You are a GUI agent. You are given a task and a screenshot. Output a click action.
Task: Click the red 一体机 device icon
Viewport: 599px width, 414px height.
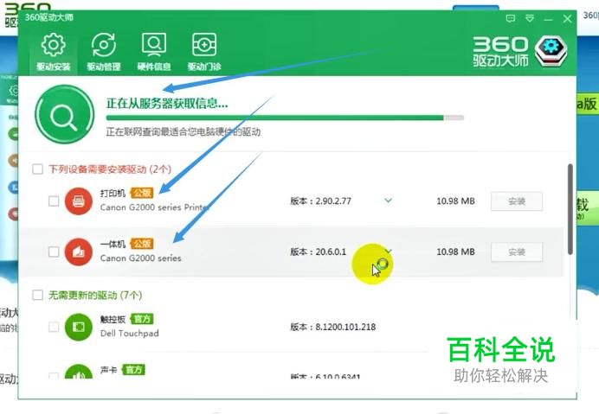point(78,252)
